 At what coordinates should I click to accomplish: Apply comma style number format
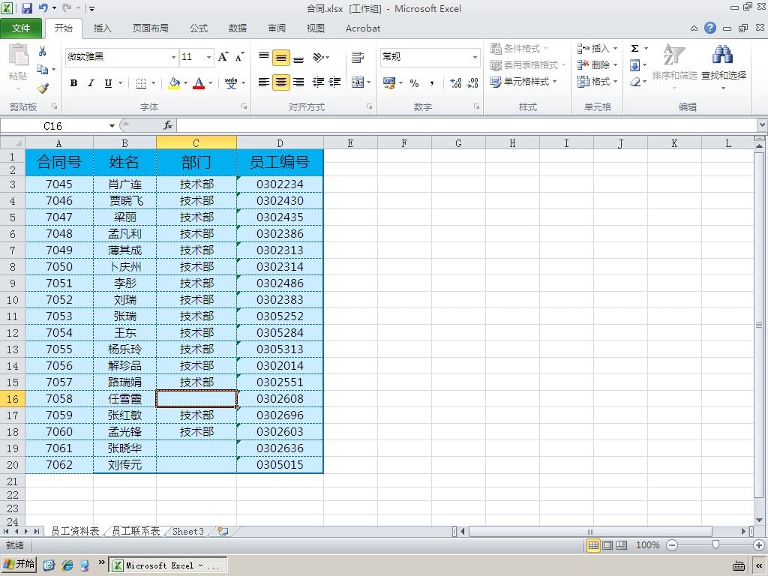tap(431, 82)
